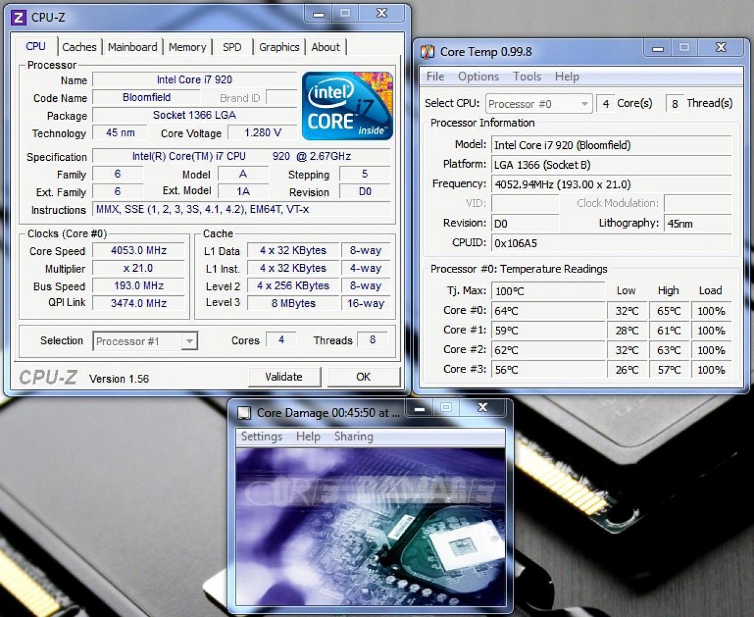The width and height of the screenshot is (754, 617).
Task: Click the 1.280 V core voltage value
Action: coord(263,133)
